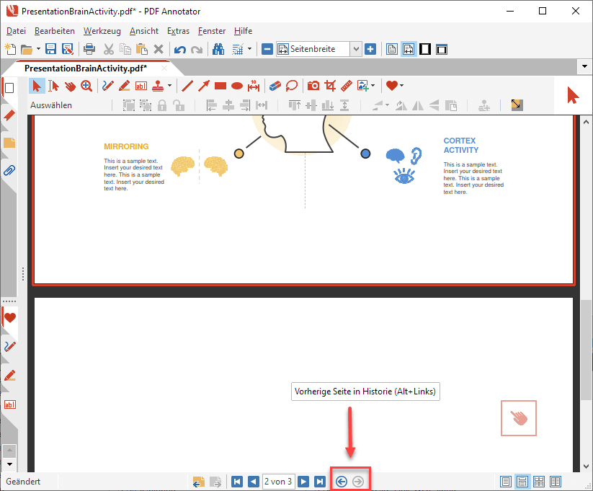The height and width of the screenshot is (491, 593).
Task: Click the Snapshot camera tool
Action: [313, 86]
